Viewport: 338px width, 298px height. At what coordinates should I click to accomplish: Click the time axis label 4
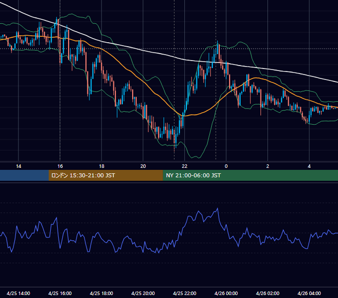[309, 166]
